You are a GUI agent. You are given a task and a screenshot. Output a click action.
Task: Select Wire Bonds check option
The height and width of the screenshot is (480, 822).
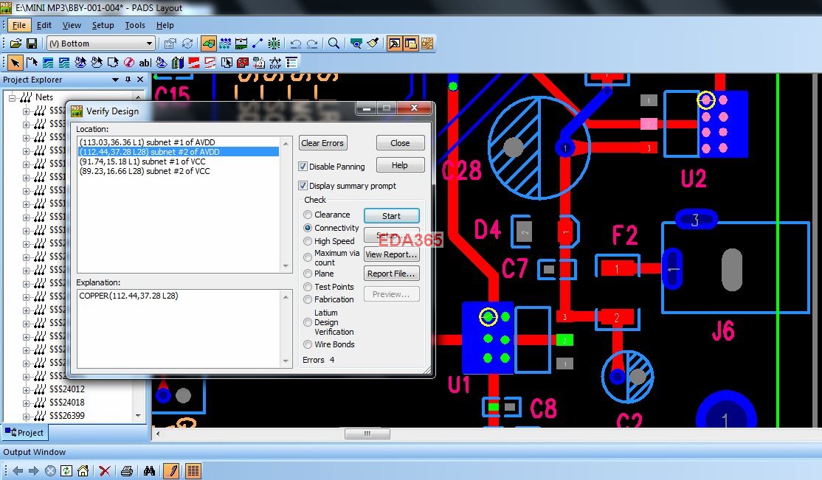click(308, 344)
